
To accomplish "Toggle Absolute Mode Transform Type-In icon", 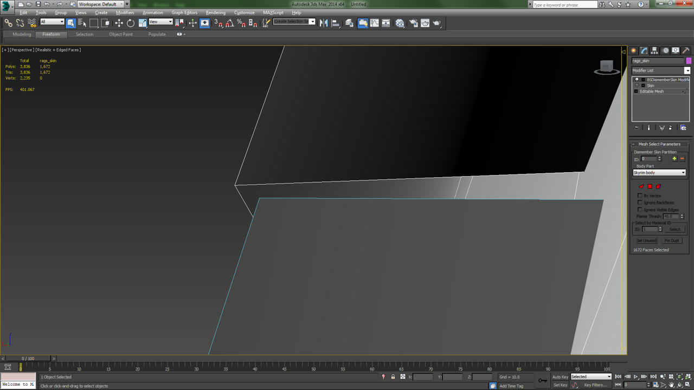I will point(402,376).
